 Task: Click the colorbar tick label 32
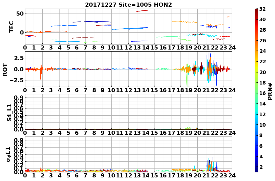262,9
